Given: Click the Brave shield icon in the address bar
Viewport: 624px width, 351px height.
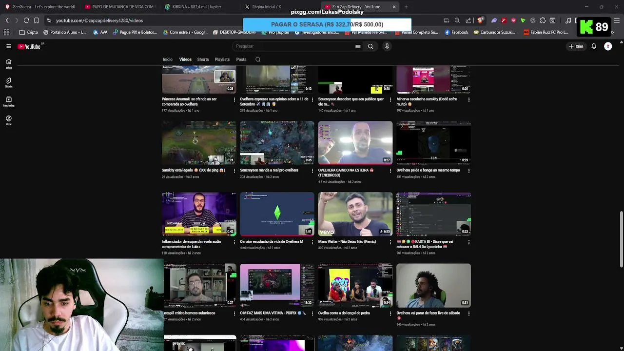Looking at the screenshot, I should click(480, 20).
